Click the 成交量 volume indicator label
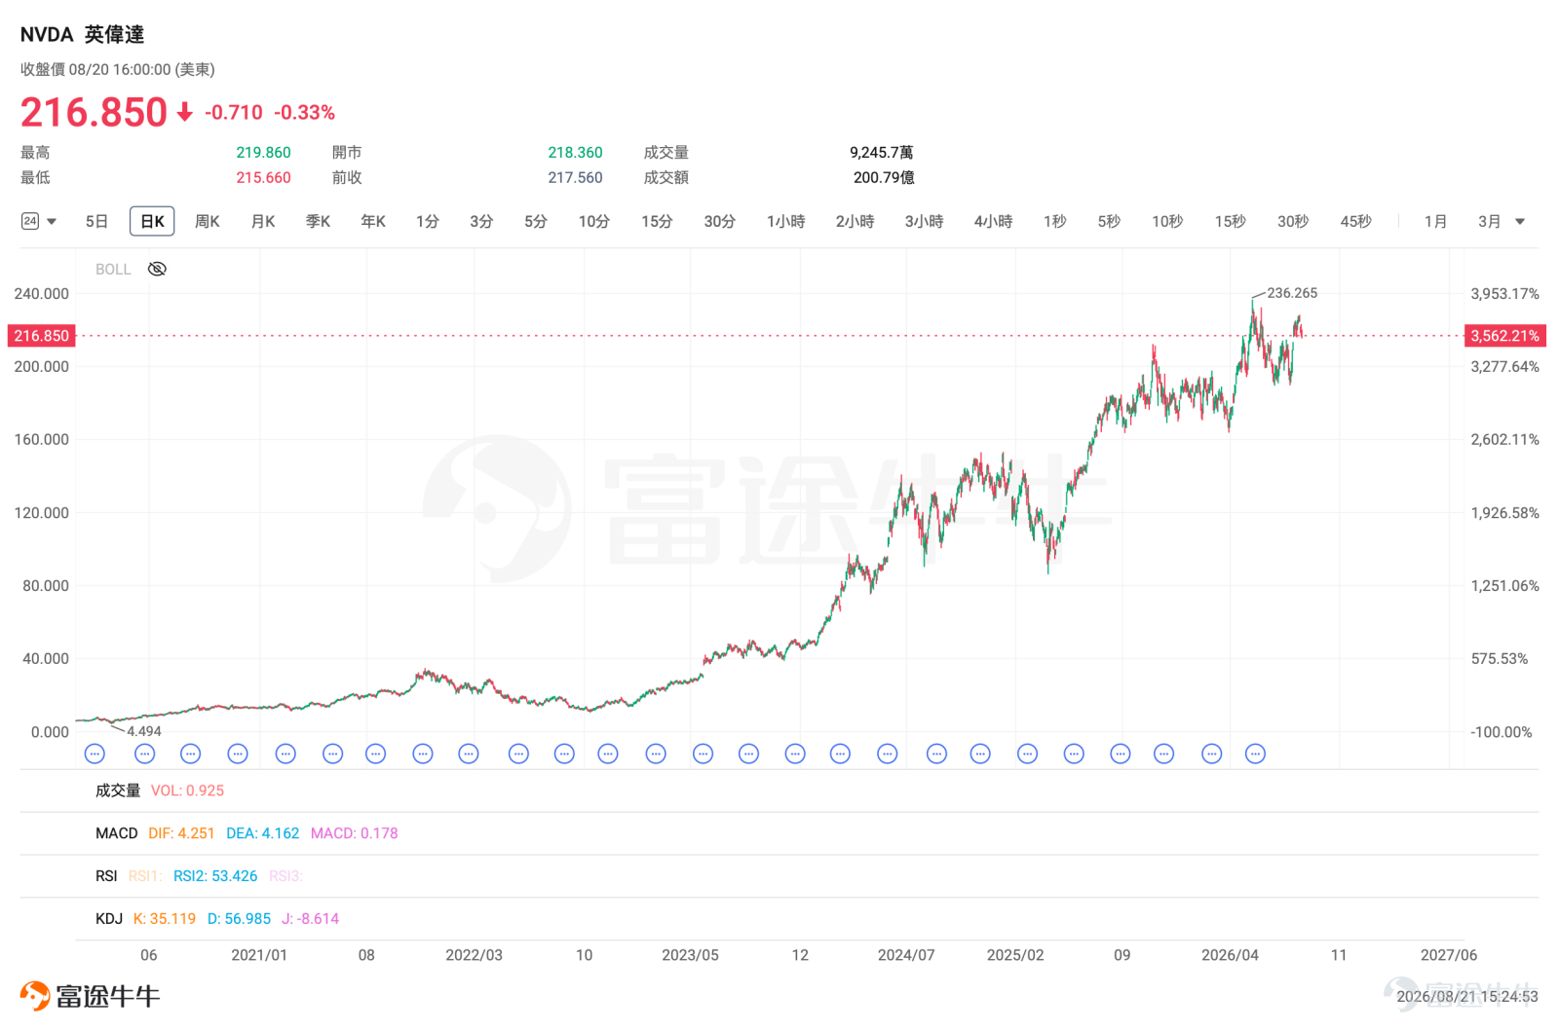1559x1030 pixels. 118,791
